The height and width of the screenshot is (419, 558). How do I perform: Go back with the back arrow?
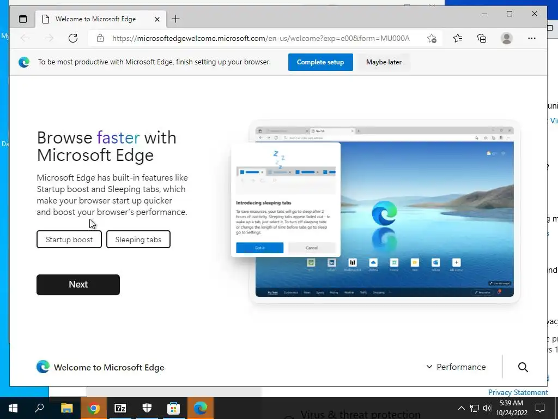click(x=25, y=38)
